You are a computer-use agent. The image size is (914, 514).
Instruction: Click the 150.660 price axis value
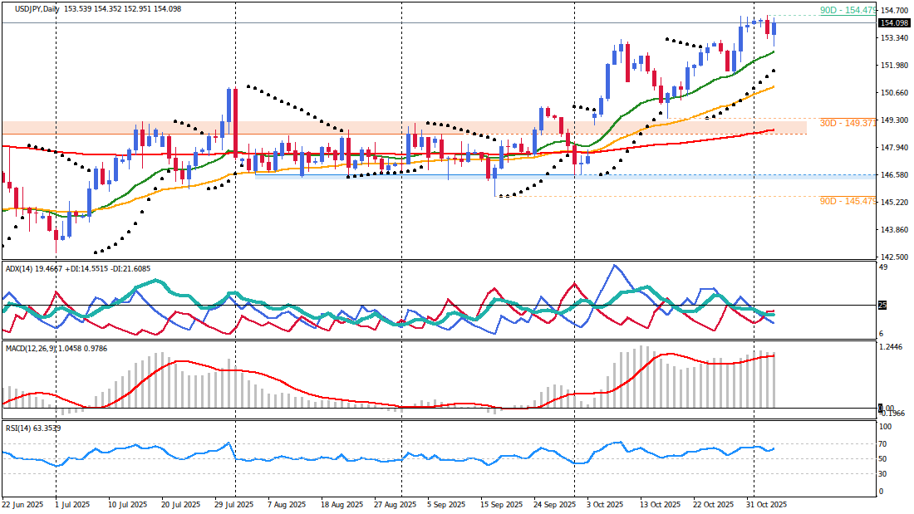895,93
